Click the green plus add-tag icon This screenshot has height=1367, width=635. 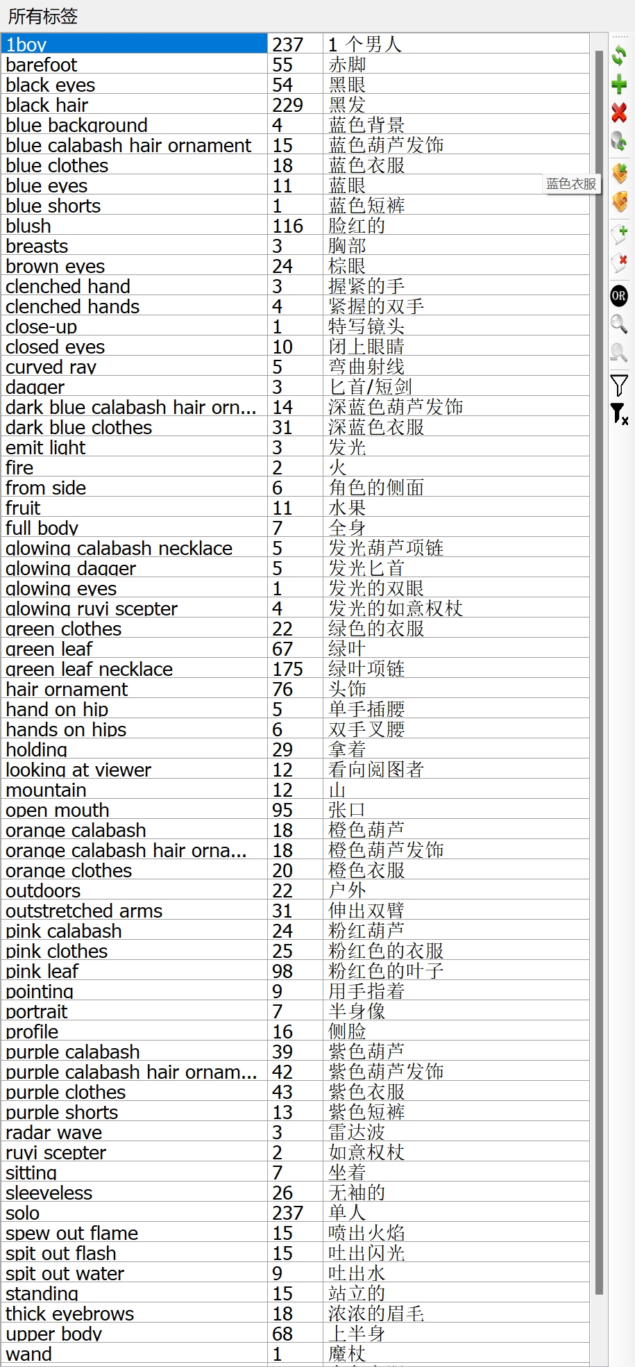[x=619, y=85]
